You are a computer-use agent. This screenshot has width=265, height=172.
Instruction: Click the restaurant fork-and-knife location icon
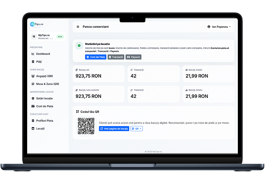[x=34, y=37]
